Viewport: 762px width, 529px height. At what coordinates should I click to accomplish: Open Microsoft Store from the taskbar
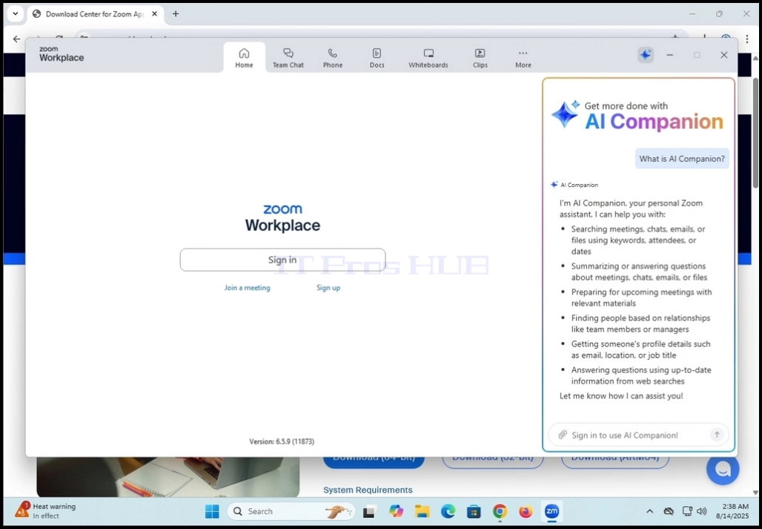tap(474, 511)
